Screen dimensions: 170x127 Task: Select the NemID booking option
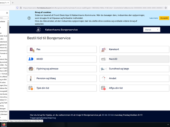tap(134, 59)
